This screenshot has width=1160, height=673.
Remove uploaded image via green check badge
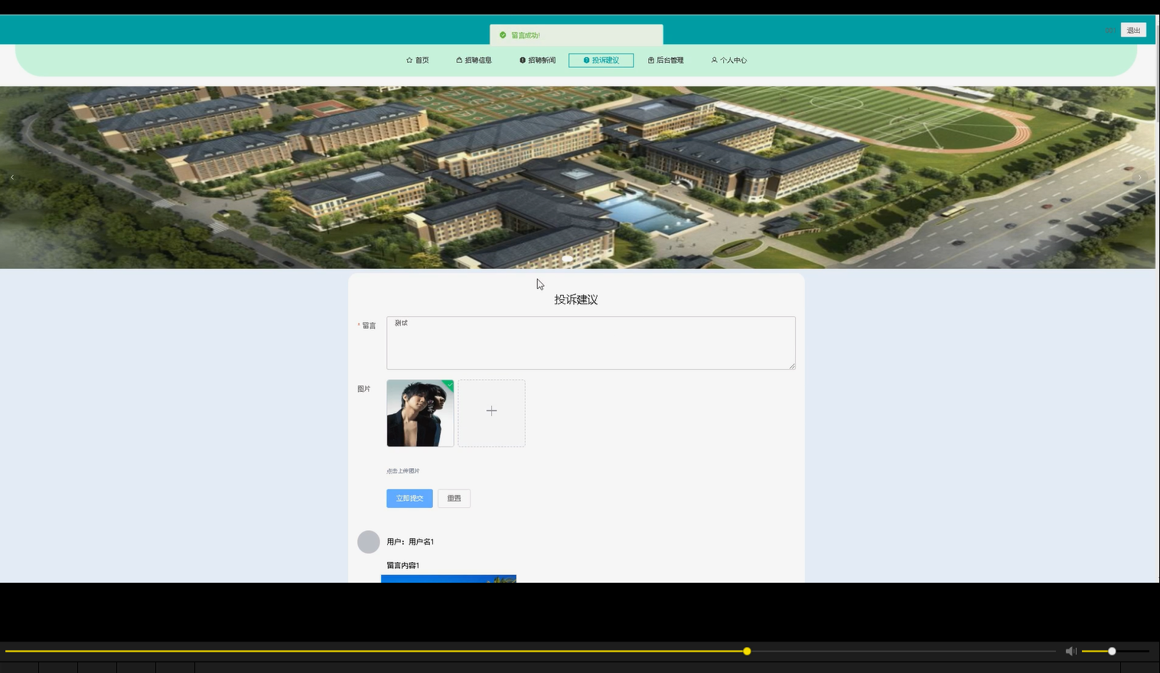(449, 385)
